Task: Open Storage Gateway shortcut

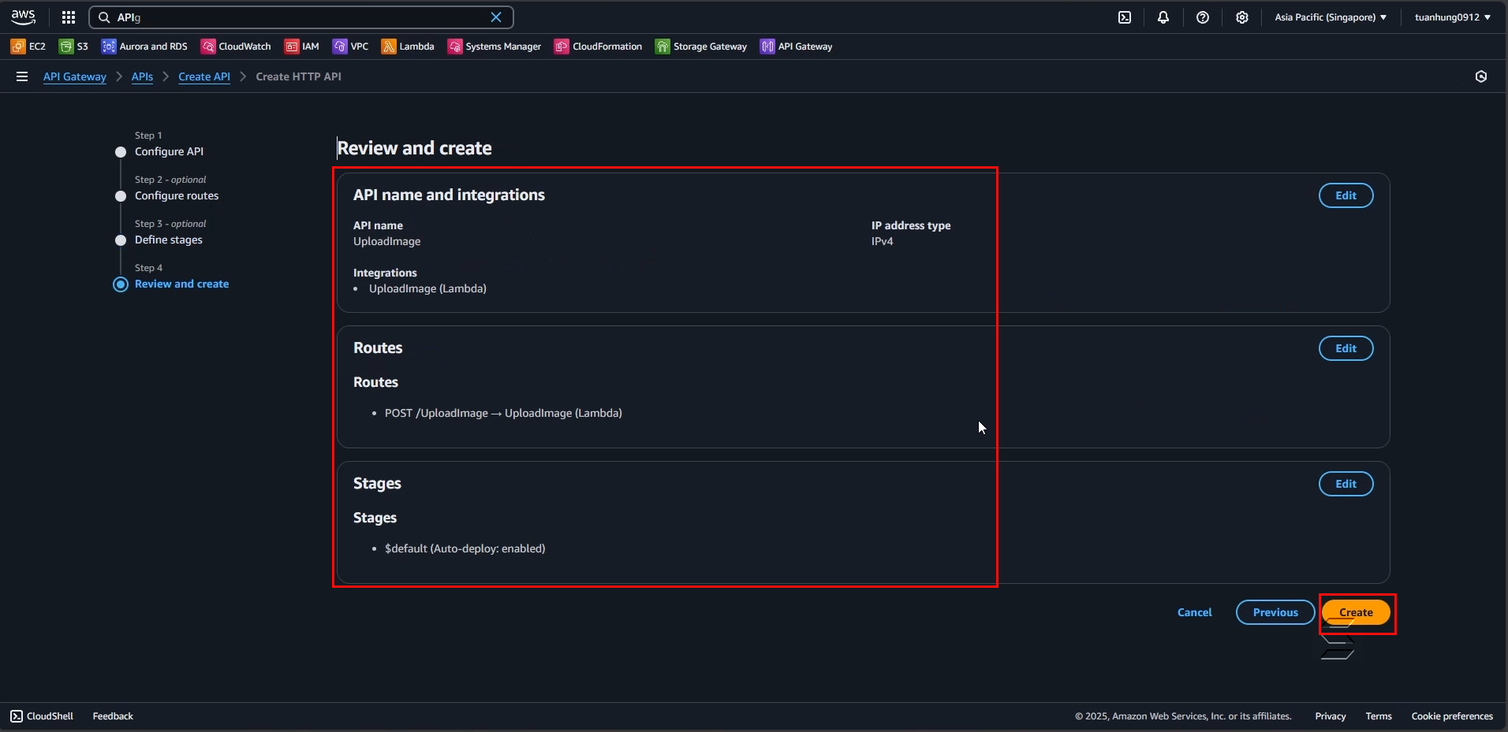Action: (701, 46)
